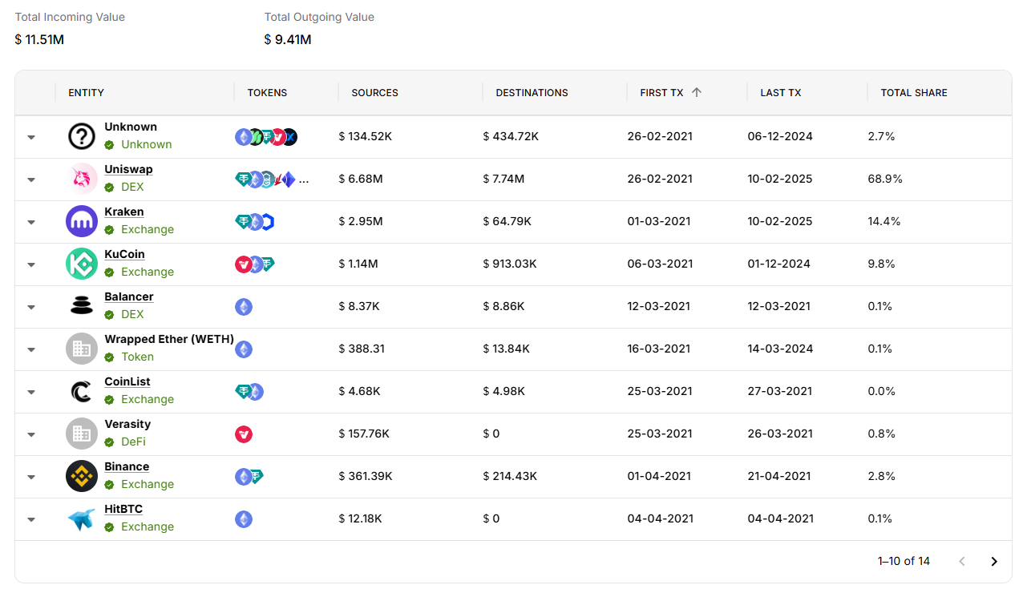
Task: Open the Binance entity link
Action: tap(127, 466)
